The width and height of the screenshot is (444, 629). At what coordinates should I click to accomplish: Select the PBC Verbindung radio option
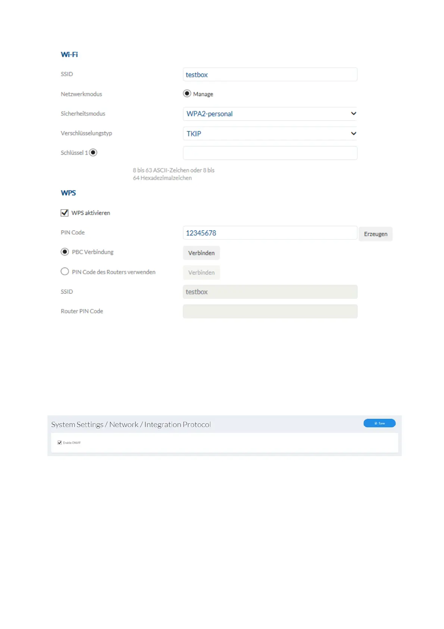[65, 252]
